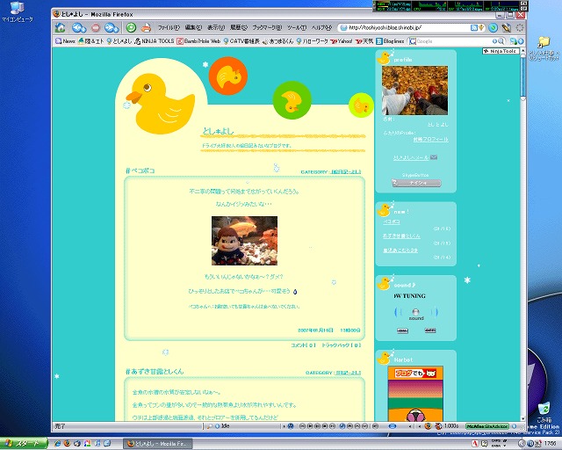Focus the address bar URL field

[x=408, y=27]
